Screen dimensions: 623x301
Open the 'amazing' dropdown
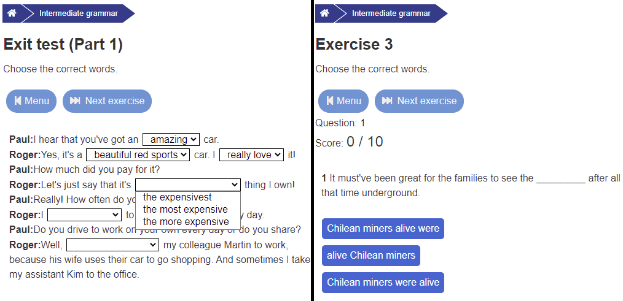[171, 140]
